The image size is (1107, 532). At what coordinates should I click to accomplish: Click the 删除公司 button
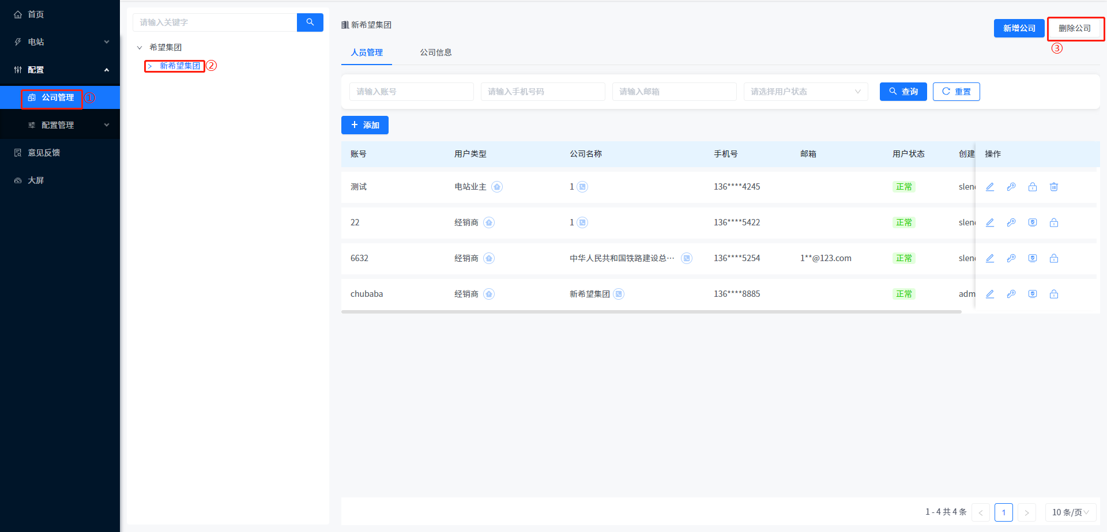[1074, 28]
